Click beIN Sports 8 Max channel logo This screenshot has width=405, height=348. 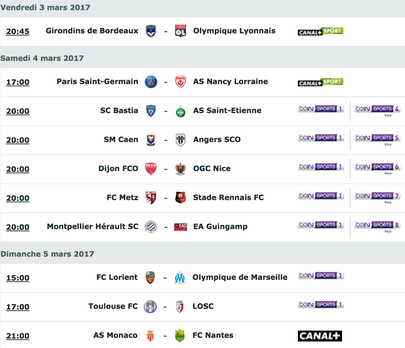(377, 227)
